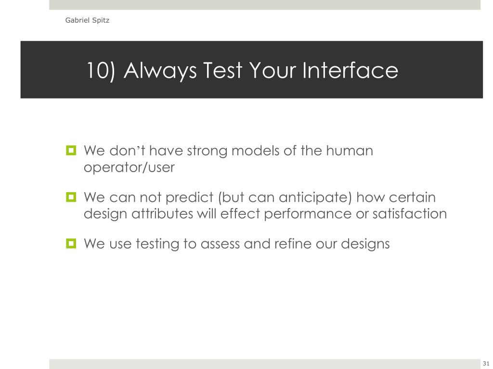Image resolution: width=493 pixels, height=369 pixels.
Task: Click the 'operator/user' text line
Action: pyautogui.click(x=129, y=167)
